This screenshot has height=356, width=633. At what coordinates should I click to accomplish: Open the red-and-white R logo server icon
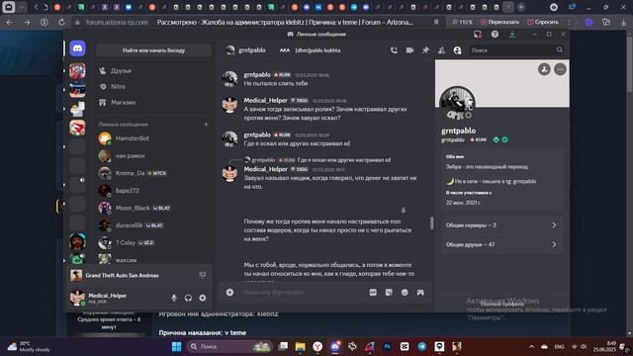click(x=77, y=128)
